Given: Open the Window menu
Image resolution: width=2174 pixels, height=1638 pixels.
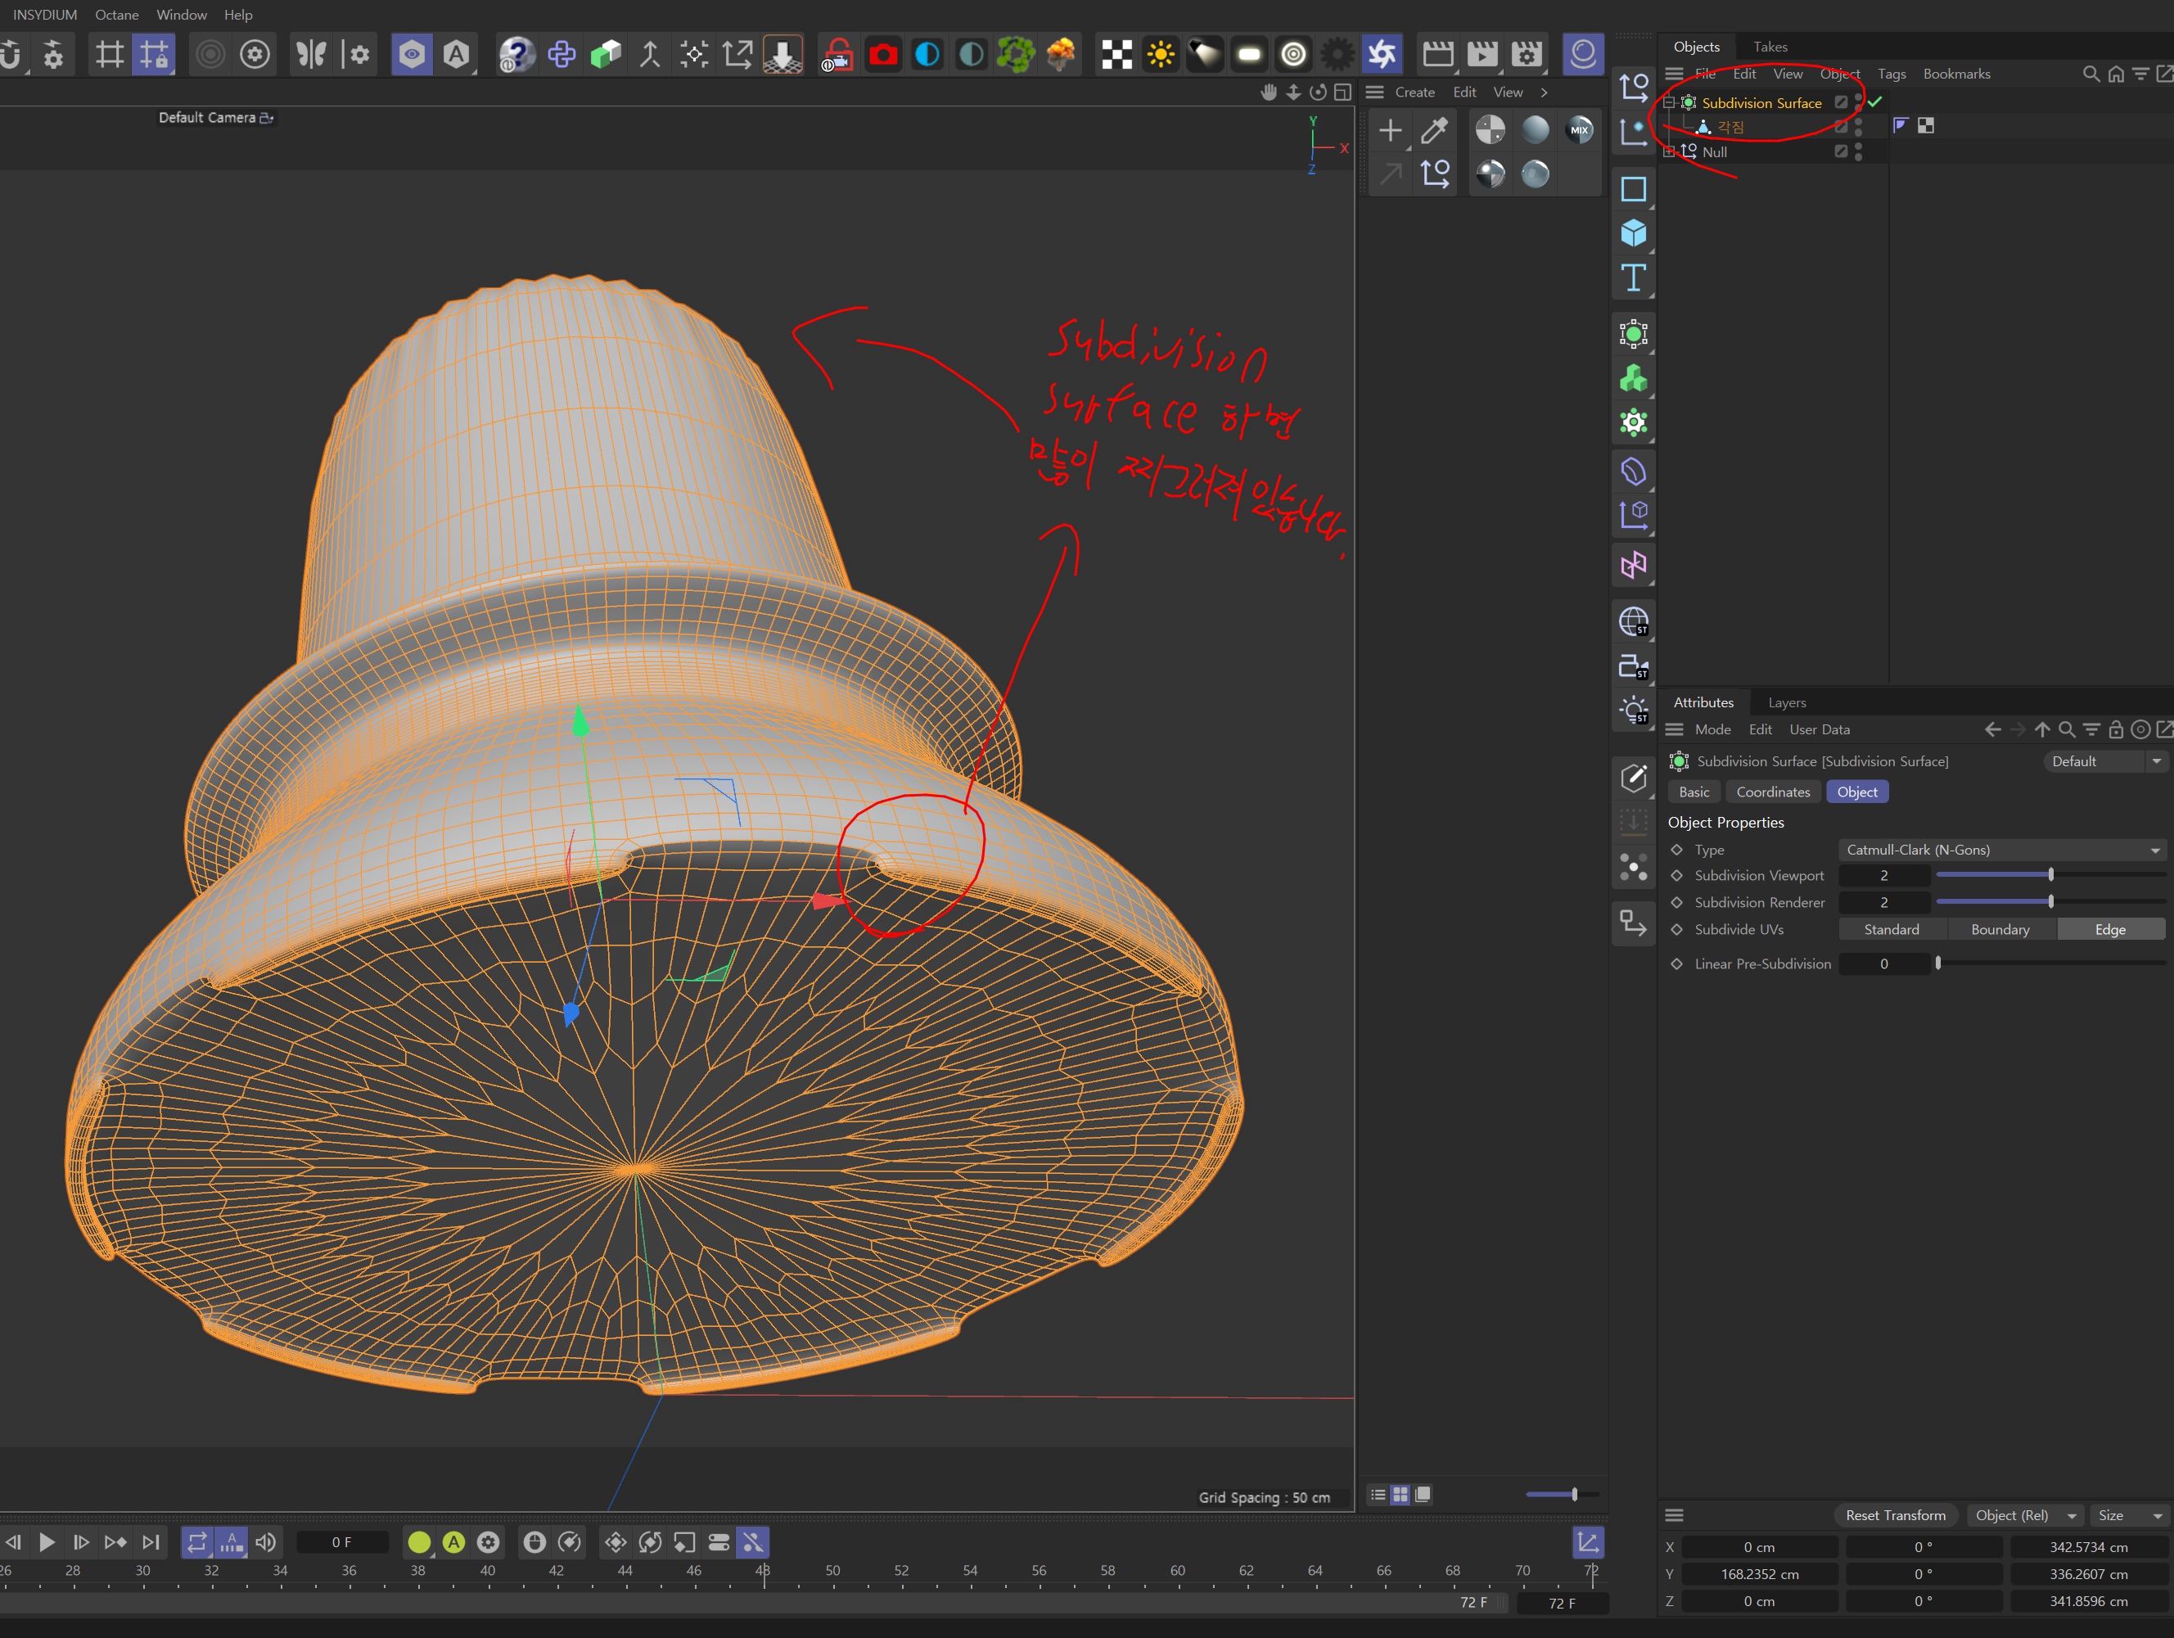Looking at the screenshot, I should coord(182,15).
